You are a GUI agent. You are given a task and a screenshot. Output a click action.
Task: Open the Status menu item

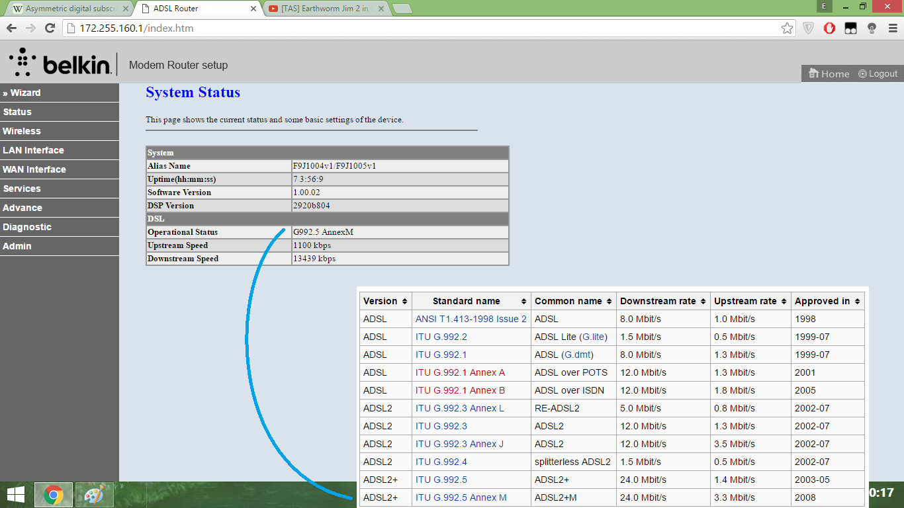click(60, 112)
